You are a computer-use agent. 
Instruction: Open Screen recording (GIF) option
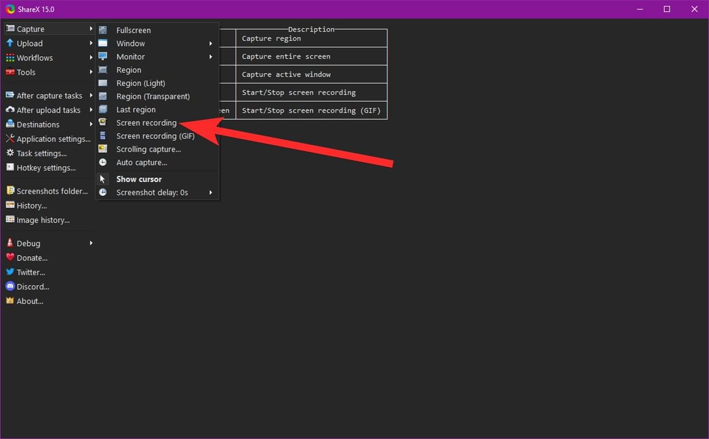(155, 136)
